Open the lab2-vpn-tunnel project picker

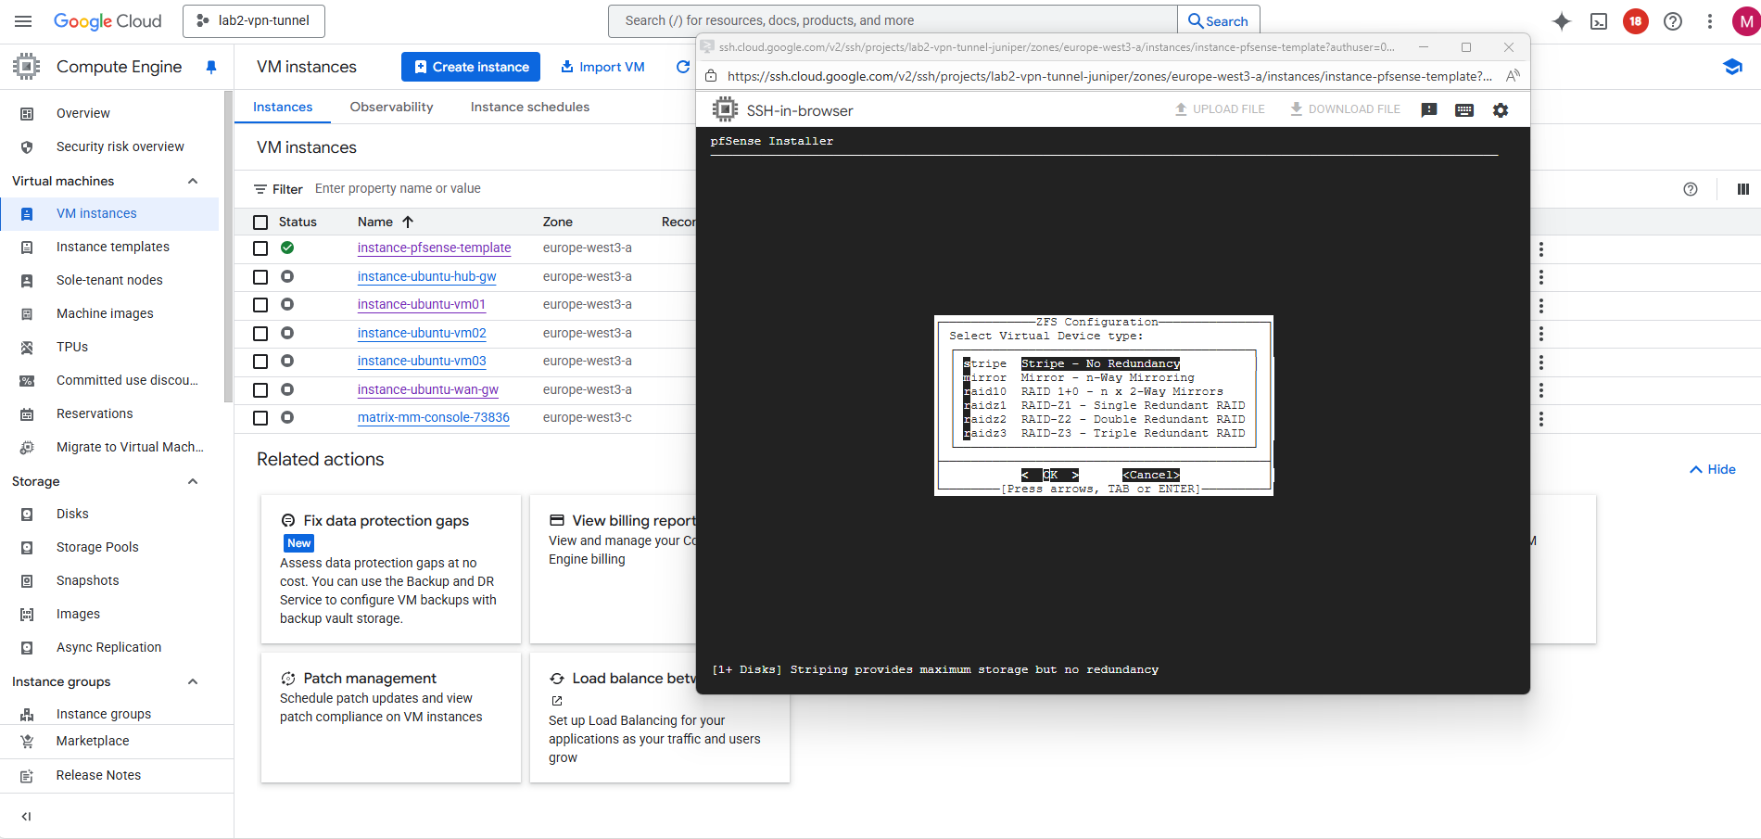(x=254, y=20)
